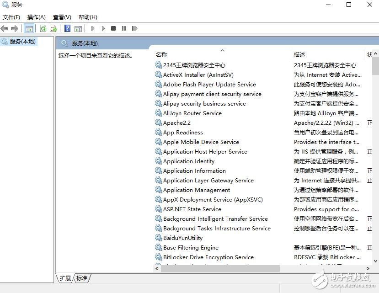Open the 文件(F) menu
The image size is (379, 293).
coord(11,17)
